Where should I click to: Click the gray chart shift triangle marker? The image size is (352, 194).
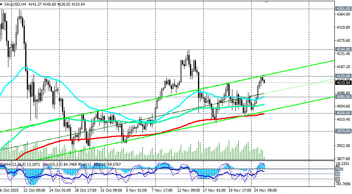(266, 2)
